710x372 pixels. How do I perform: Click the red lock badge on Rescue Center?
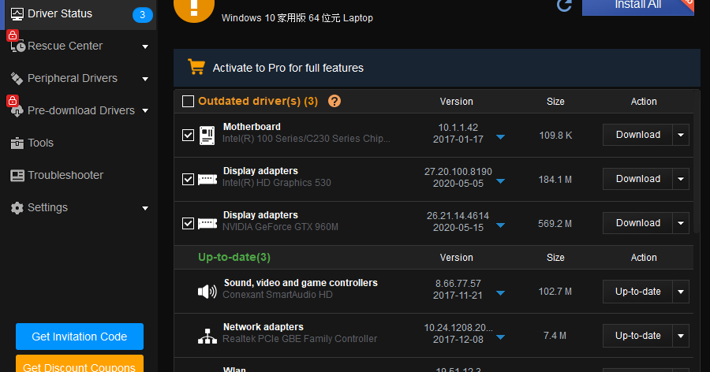(x=12, y=35)
